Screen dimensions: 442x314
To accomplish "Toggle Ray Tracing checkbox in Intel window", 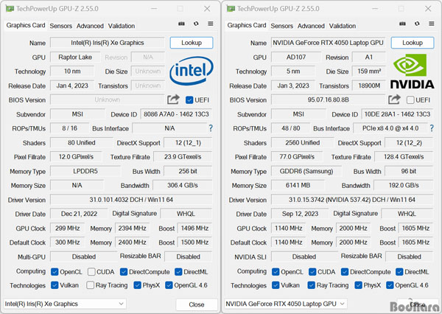I will (90, 285).
